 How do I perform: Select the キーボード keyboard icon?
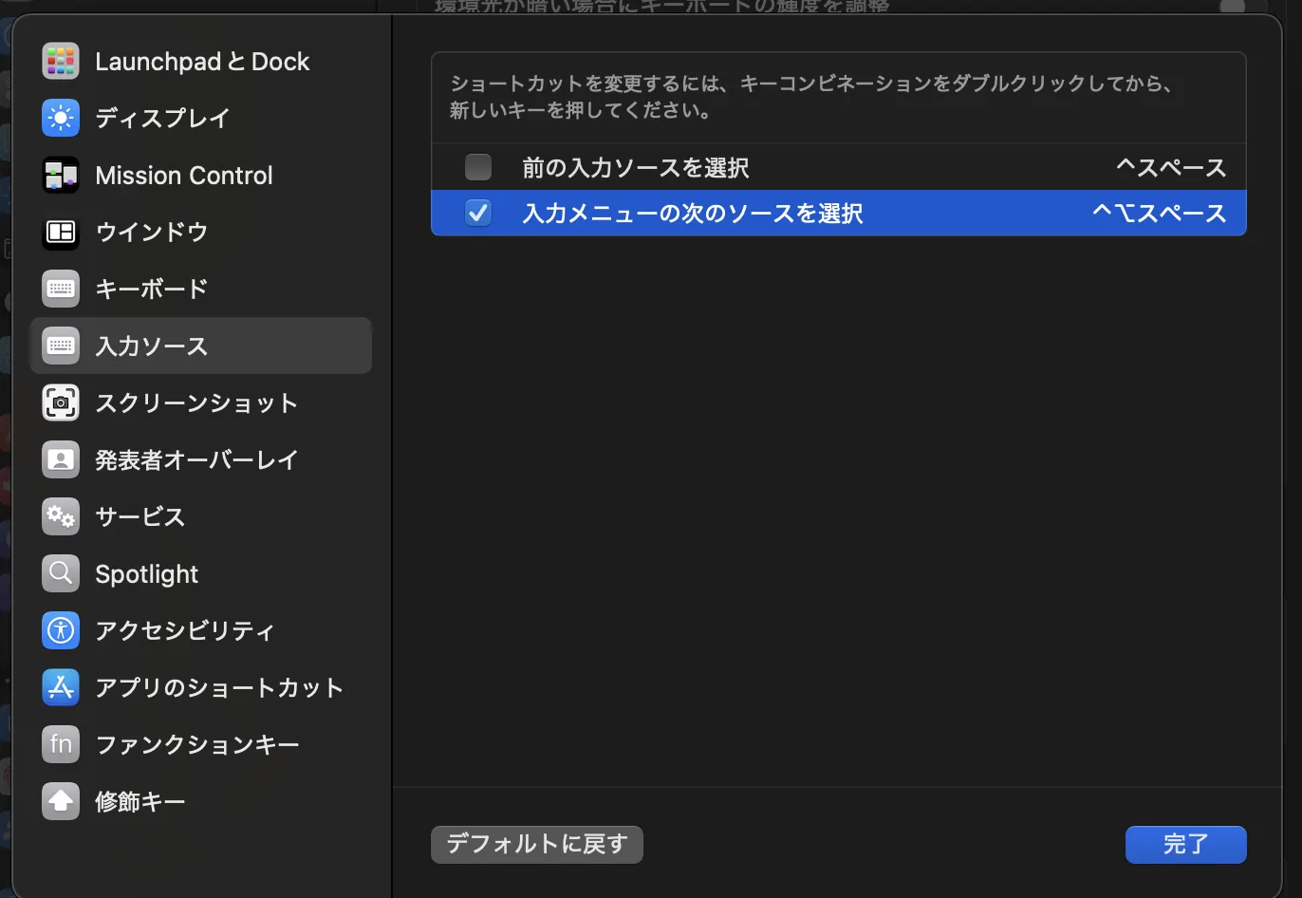click(x=60, y=289)
